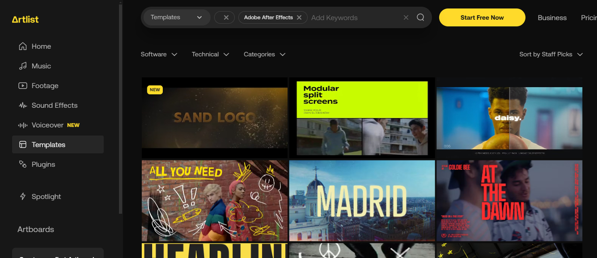Click the Voiceover waveform icon
The height and width of the screenshot is (258, 597).
point(22,125)
